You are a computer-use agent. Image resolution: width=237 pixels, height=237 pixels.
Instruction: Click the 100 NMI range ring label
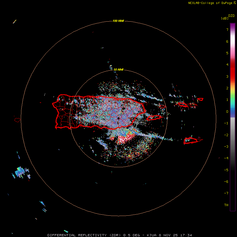pos(118,21)
